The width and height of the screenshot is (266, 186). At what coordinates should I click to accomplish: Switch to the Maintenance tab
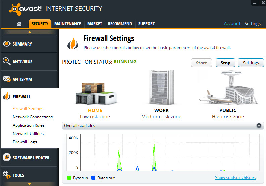68,24
